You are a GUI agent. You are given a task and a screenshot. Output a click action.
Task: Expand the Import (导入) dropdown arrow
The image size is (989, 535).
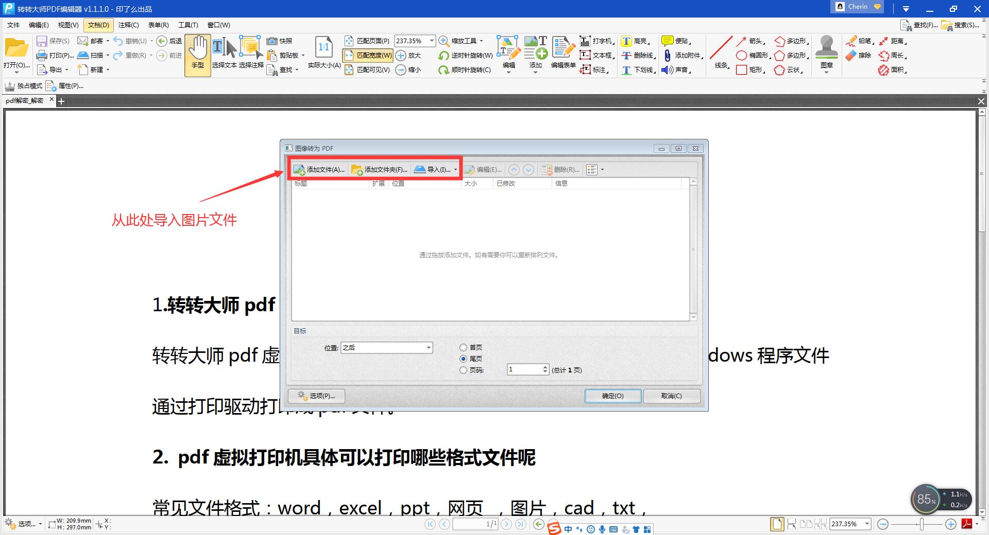point(455,169)
